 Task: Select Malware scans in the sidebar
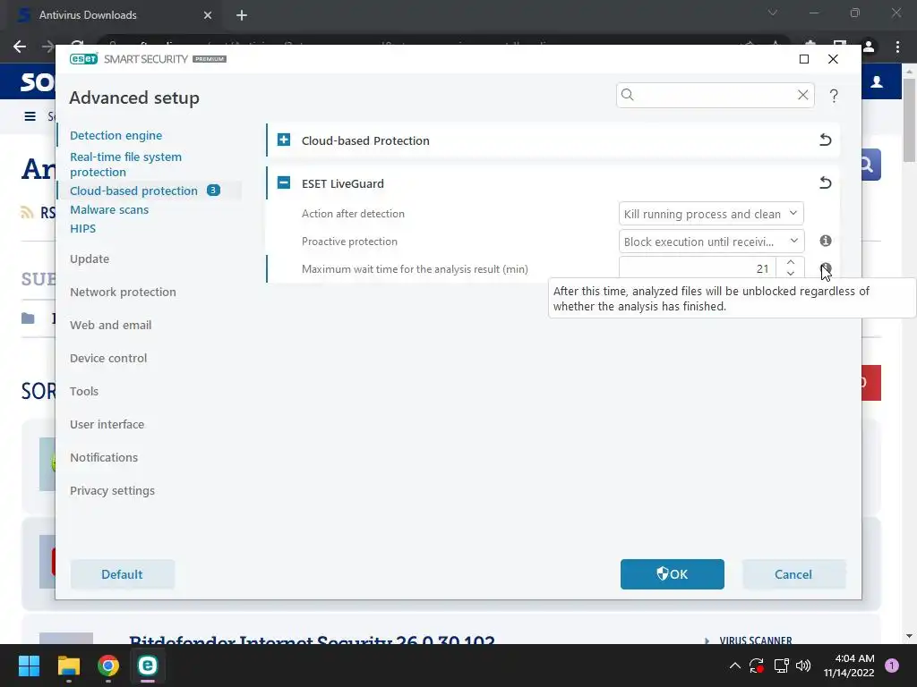click(109, 209)
